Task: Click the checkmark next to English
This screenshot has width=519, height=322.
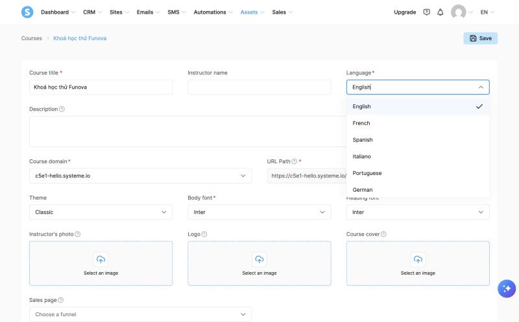Action: (479, 106)
